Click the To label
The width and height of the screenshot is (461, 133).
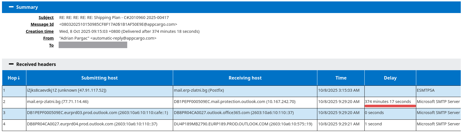coord(51,45)
